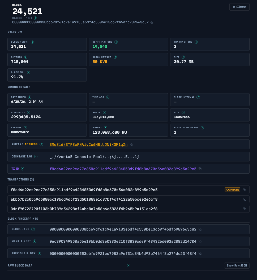
Task: Click the outputs value 715,004
Action: pos(20,62)
